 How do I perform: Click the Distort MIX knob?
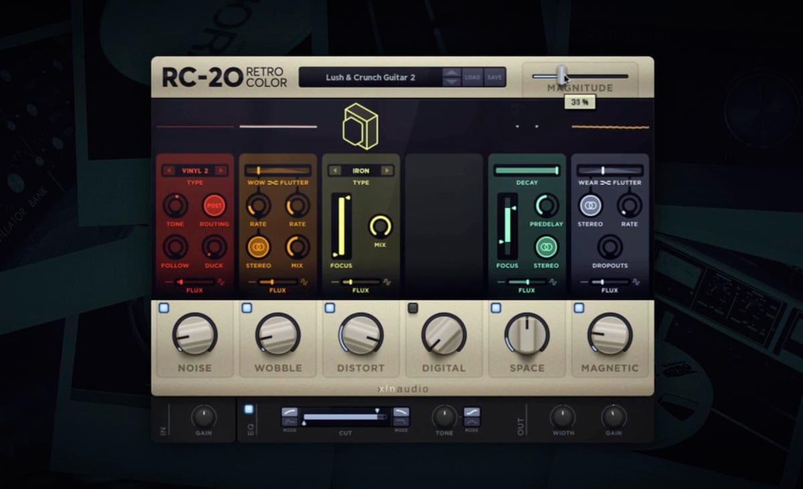[x=380, y=227]
